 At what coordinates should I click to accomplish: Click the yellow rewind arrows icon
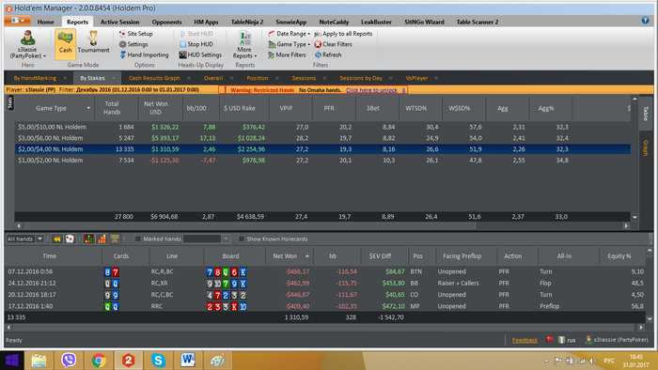pos(57,239)
